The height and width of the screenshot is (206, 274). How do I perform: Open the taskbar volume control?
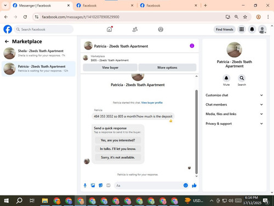coord(231,201)
